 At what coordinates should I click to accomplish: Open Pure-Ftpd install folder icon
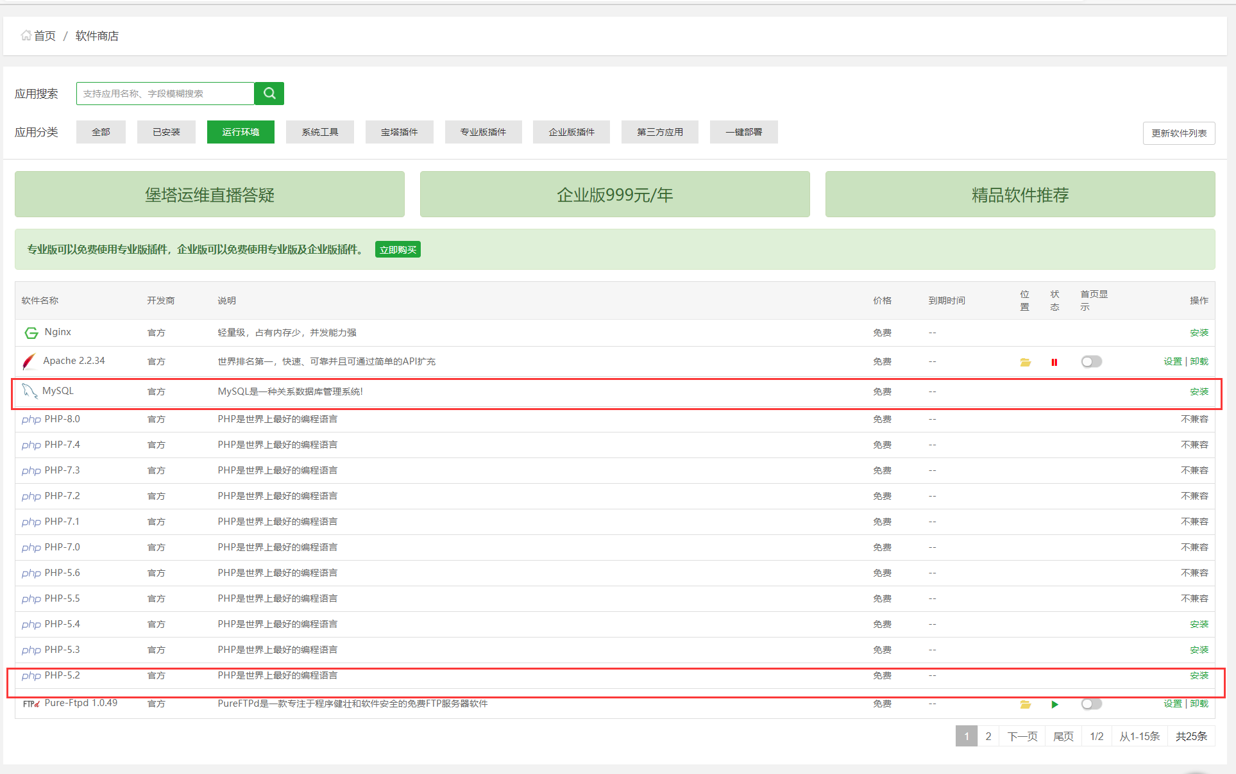(x=1026, y=704)
